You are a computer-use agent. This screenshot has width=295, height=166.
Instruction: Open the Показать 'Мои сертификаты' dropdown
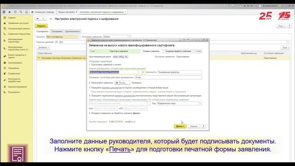pos(78,37)
